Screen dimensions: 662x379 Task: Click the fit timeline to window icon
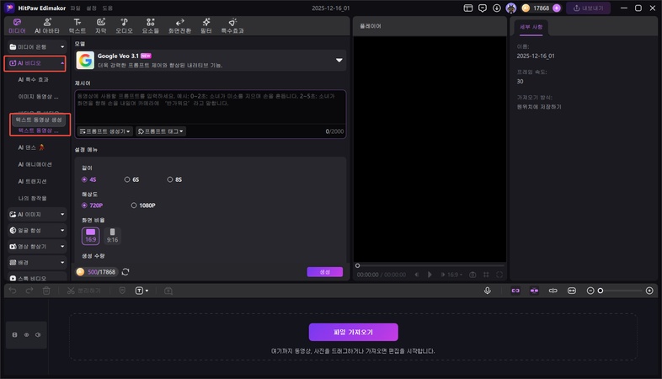572,291
